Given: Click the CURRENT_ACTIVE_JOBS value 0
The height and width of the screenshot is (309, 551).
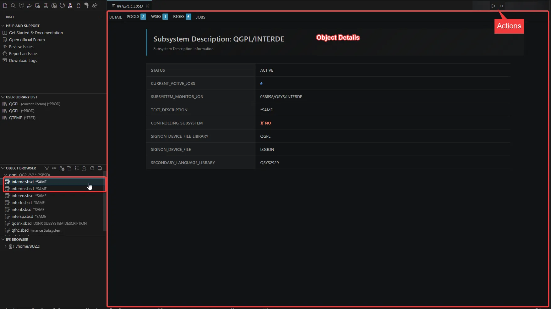Looking at the screenshot, I should click(x=261, y=84).
